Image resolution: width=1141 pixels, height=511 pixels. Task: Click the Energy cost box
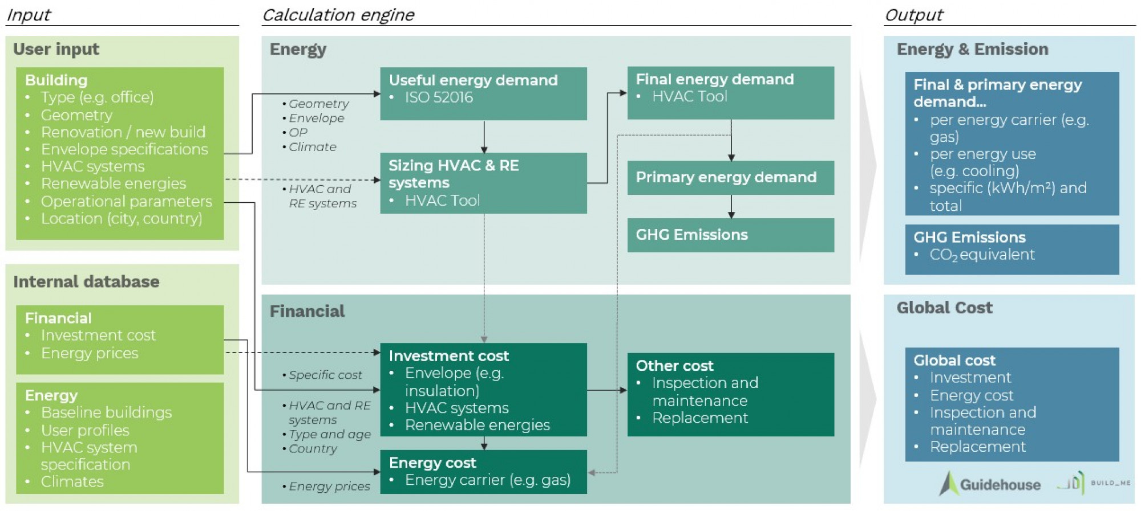click(483, 472)
